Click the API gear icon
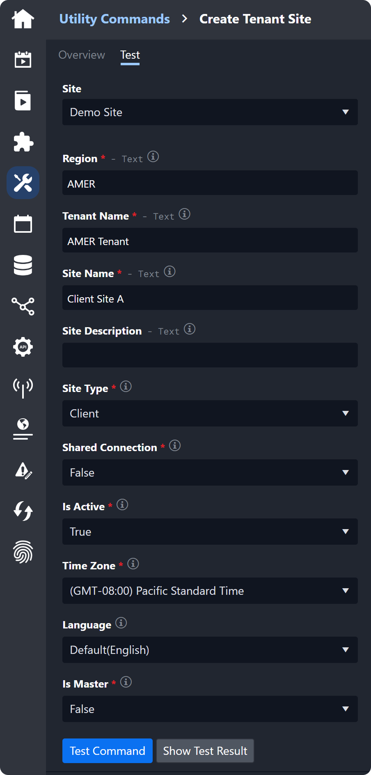 point(23,347)
